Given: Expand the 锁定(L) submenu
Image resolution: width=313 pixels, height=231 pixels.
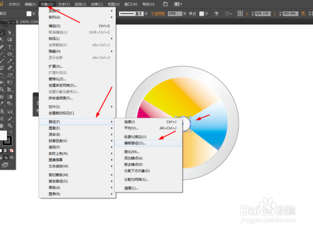Looking at the screenshot, I should 78,39.
